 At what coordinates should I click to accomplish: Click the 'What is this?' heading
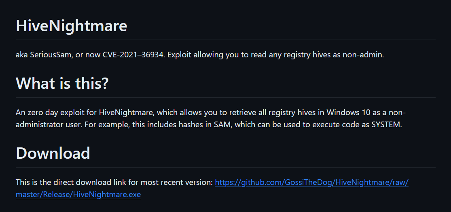(x=62, y=83)
